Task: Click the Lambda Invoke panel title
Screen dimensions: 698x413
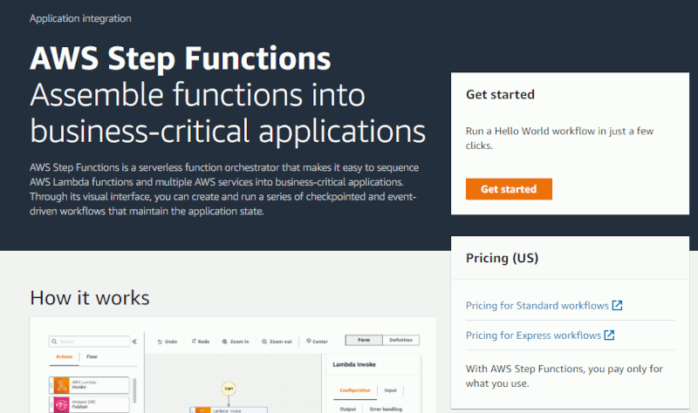Action: pyautogui.click(x=354, y=364)
